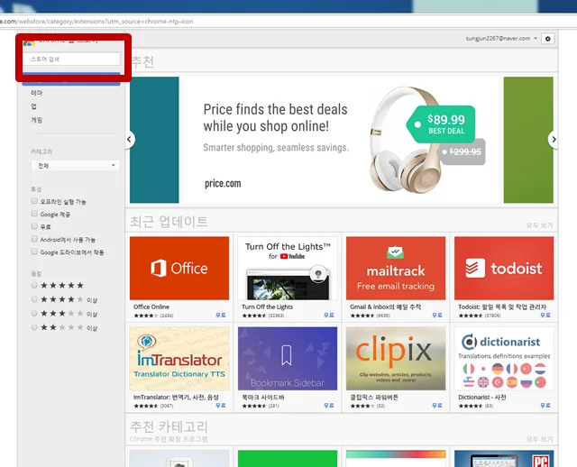Click the browser address bar URL

[96, 22]
